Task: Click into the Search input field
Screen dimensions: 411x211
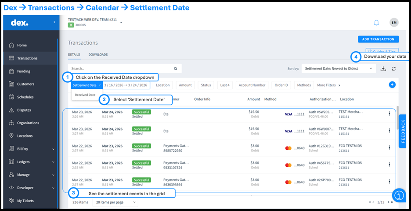Action: click(119, 69)
